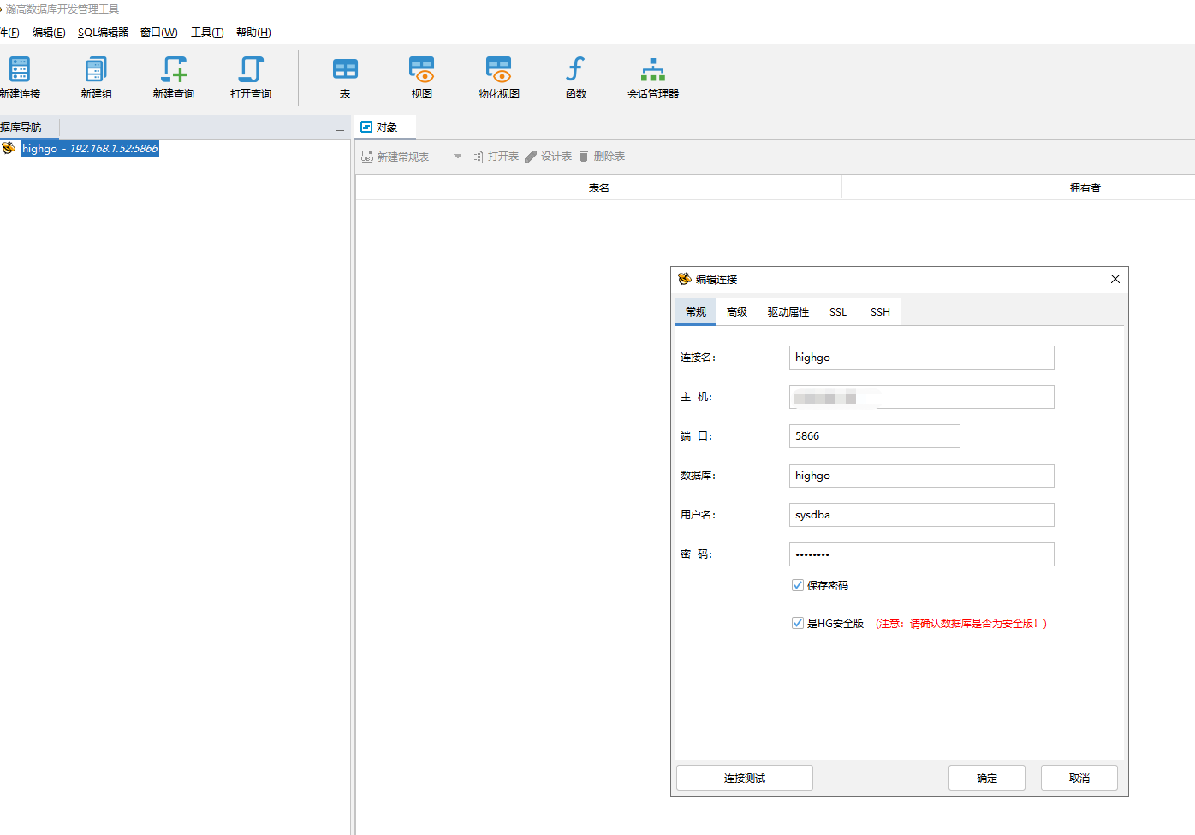Click the 拥有者 column header
This screenshot has height=835, width=1195.
point(1085,187)
